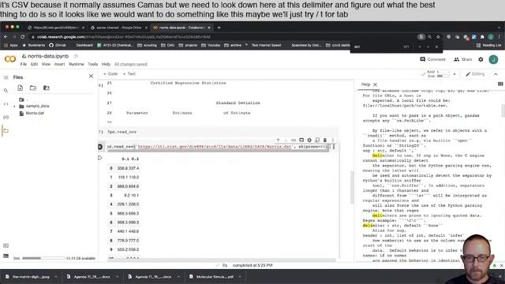Viewport: 505px width, 284px height.
Task: Add a comment to the cell icon
Action: point(301,140)
